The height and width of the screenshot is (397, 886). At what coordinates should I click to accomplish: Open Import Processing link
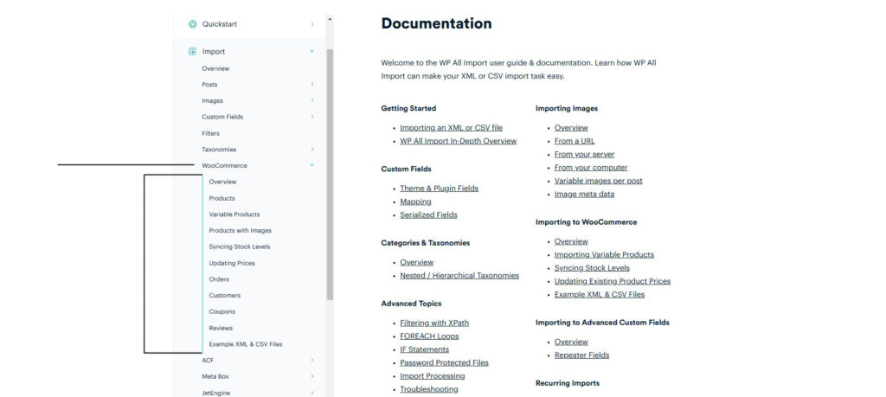(x=433, y=376)
